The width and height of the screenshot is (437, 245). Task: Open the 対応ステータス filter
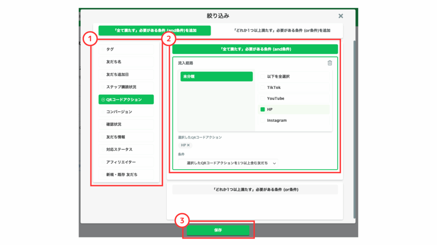[x=126, y=150]
